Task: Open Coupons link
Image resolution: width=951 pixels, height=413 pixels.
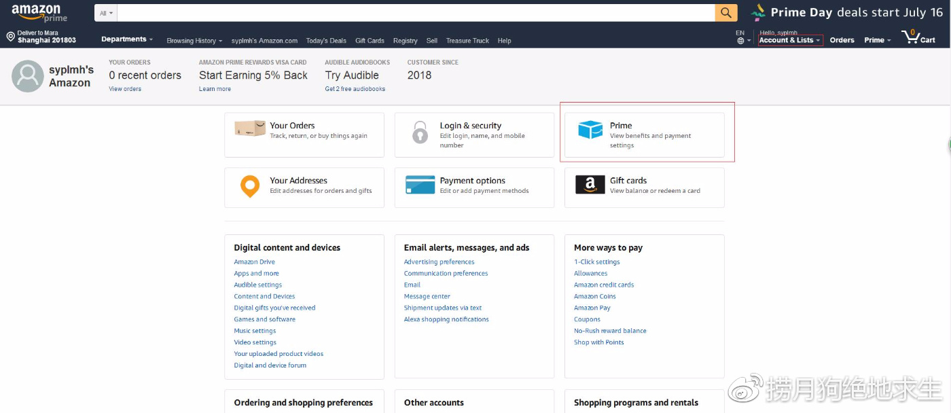Action: click(587, 319)
